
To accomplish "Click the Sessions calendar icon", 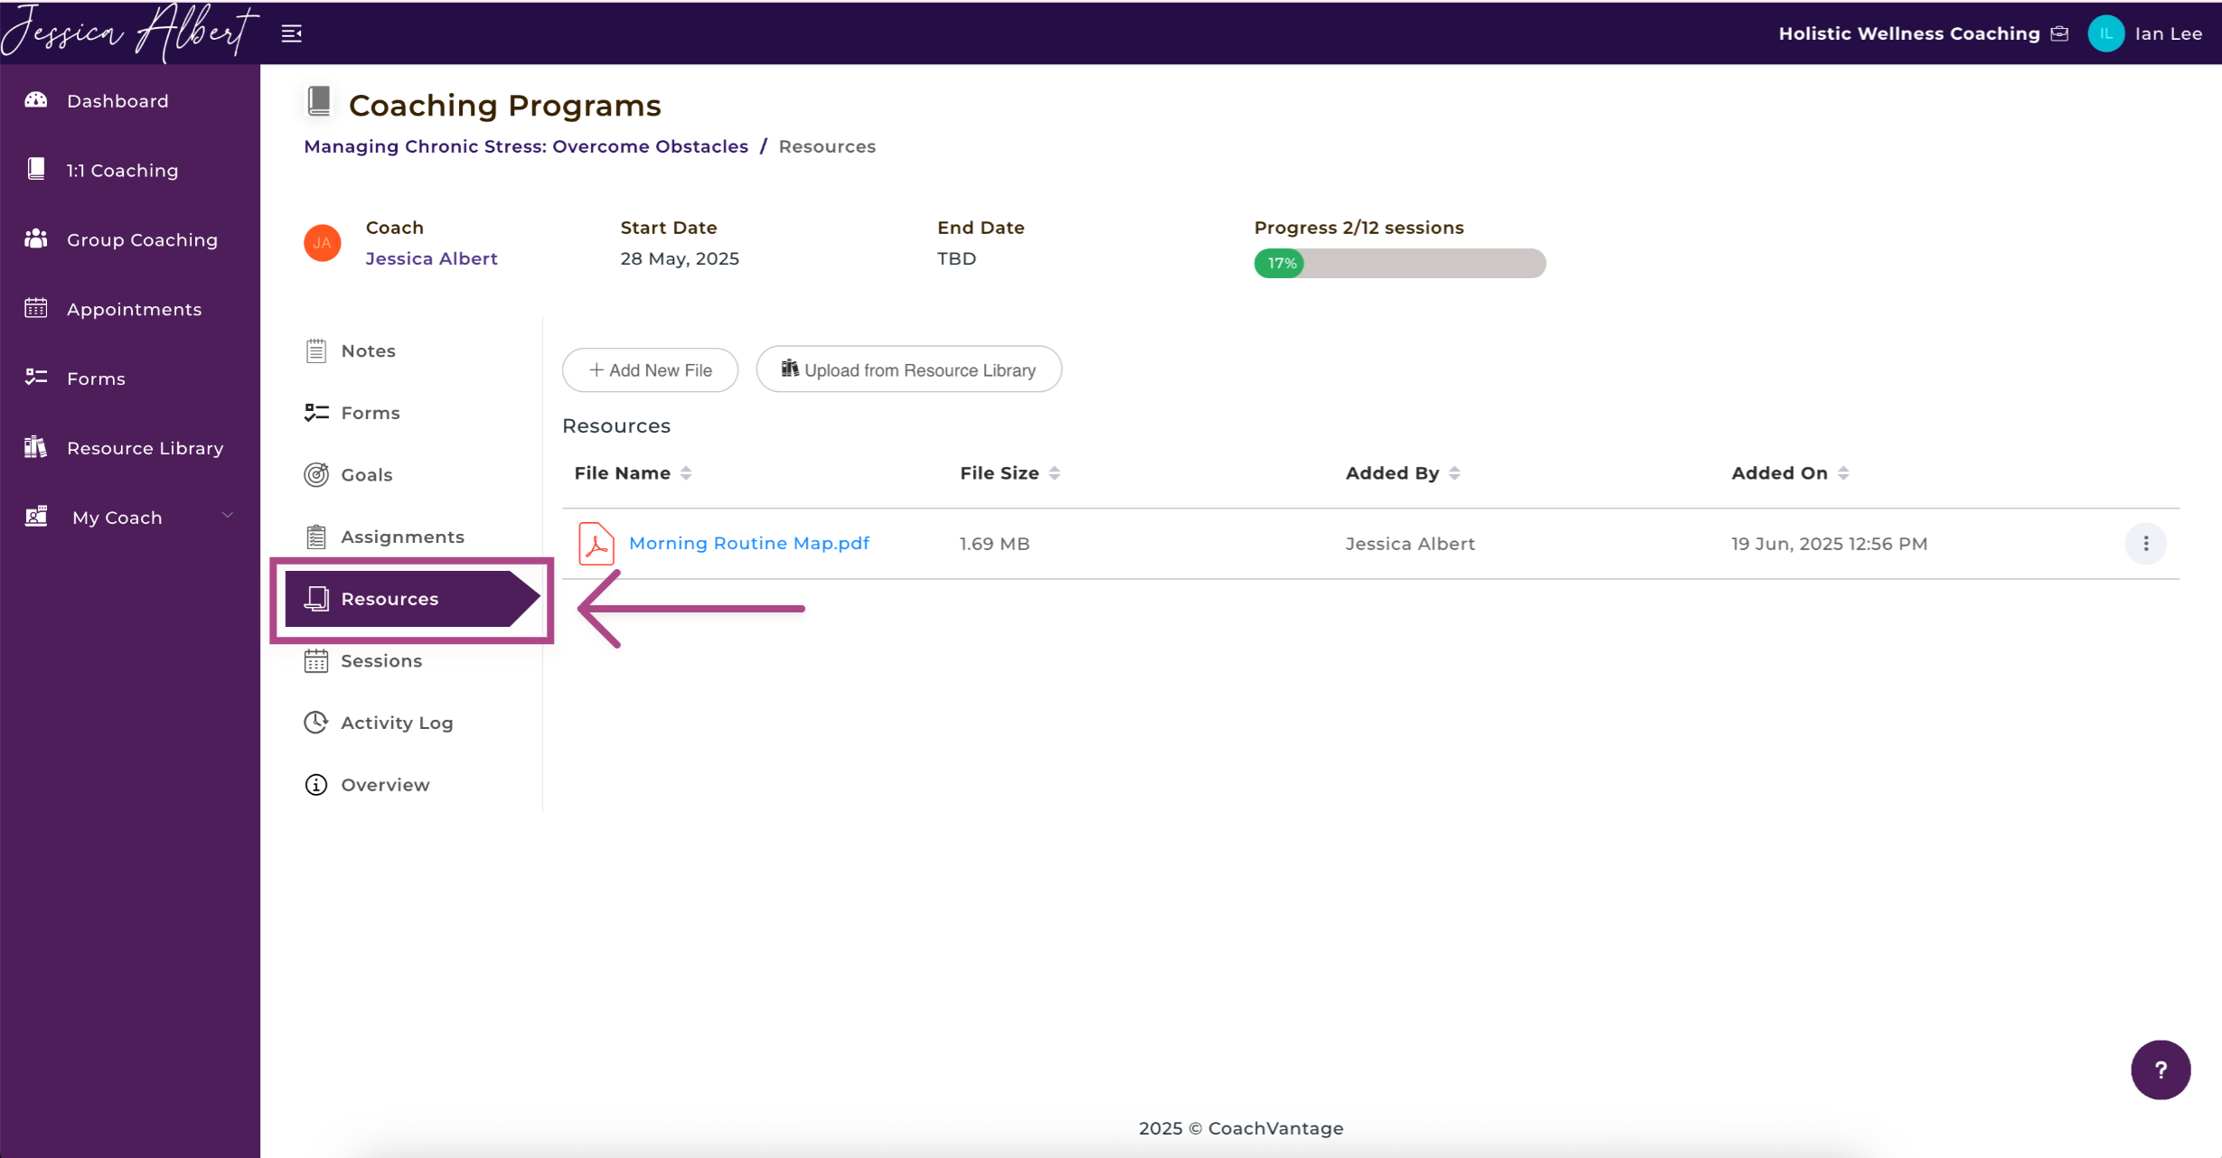I will pyautogui.click(x=315, y=660).
